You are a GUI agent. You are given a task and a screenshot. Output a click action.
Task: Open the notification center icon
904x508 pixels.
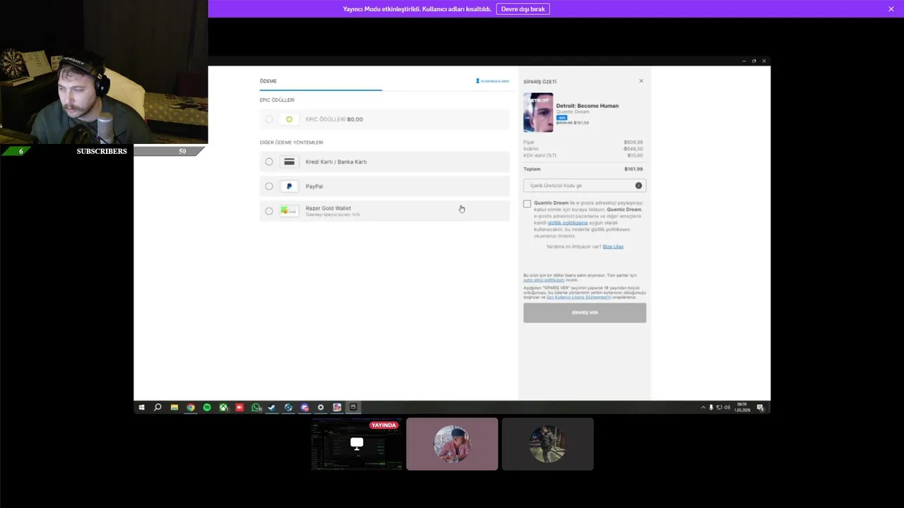point(761,407)
